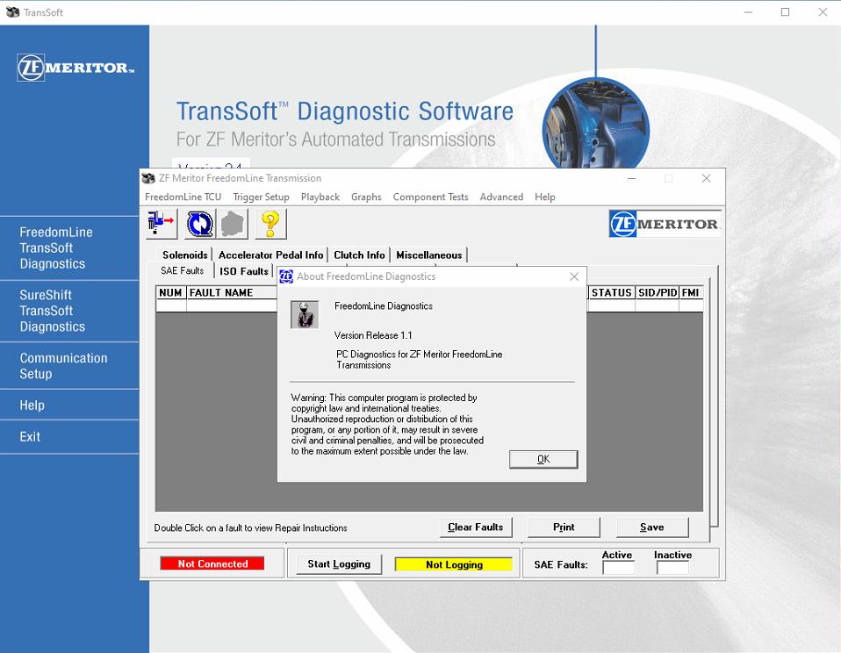
Task: Open the Component Tests menu
Action: click(430, 197)
